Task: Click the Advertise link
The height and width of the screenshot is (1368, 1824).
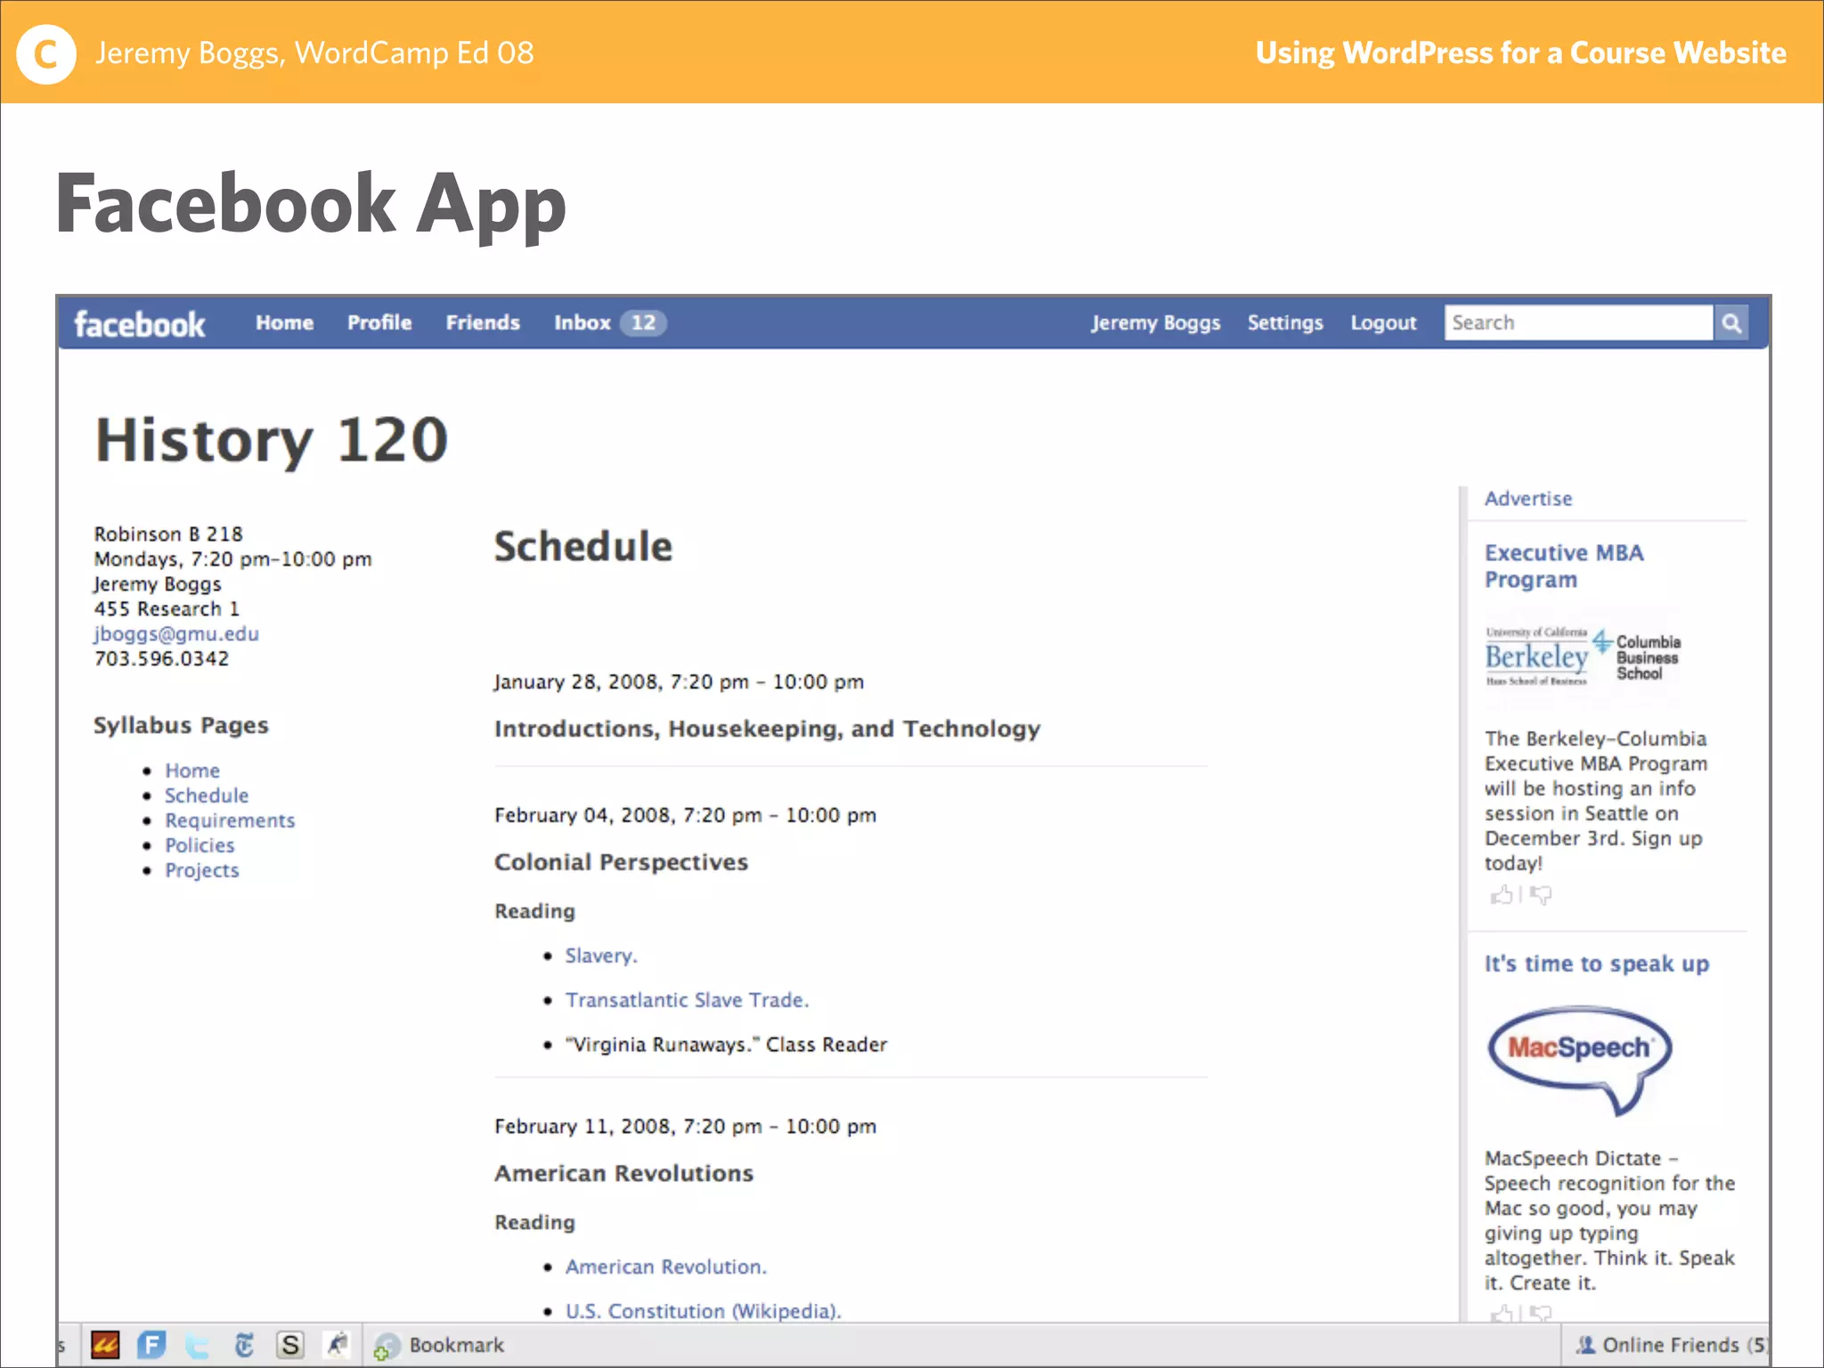Action: (x=1528, y=499)
